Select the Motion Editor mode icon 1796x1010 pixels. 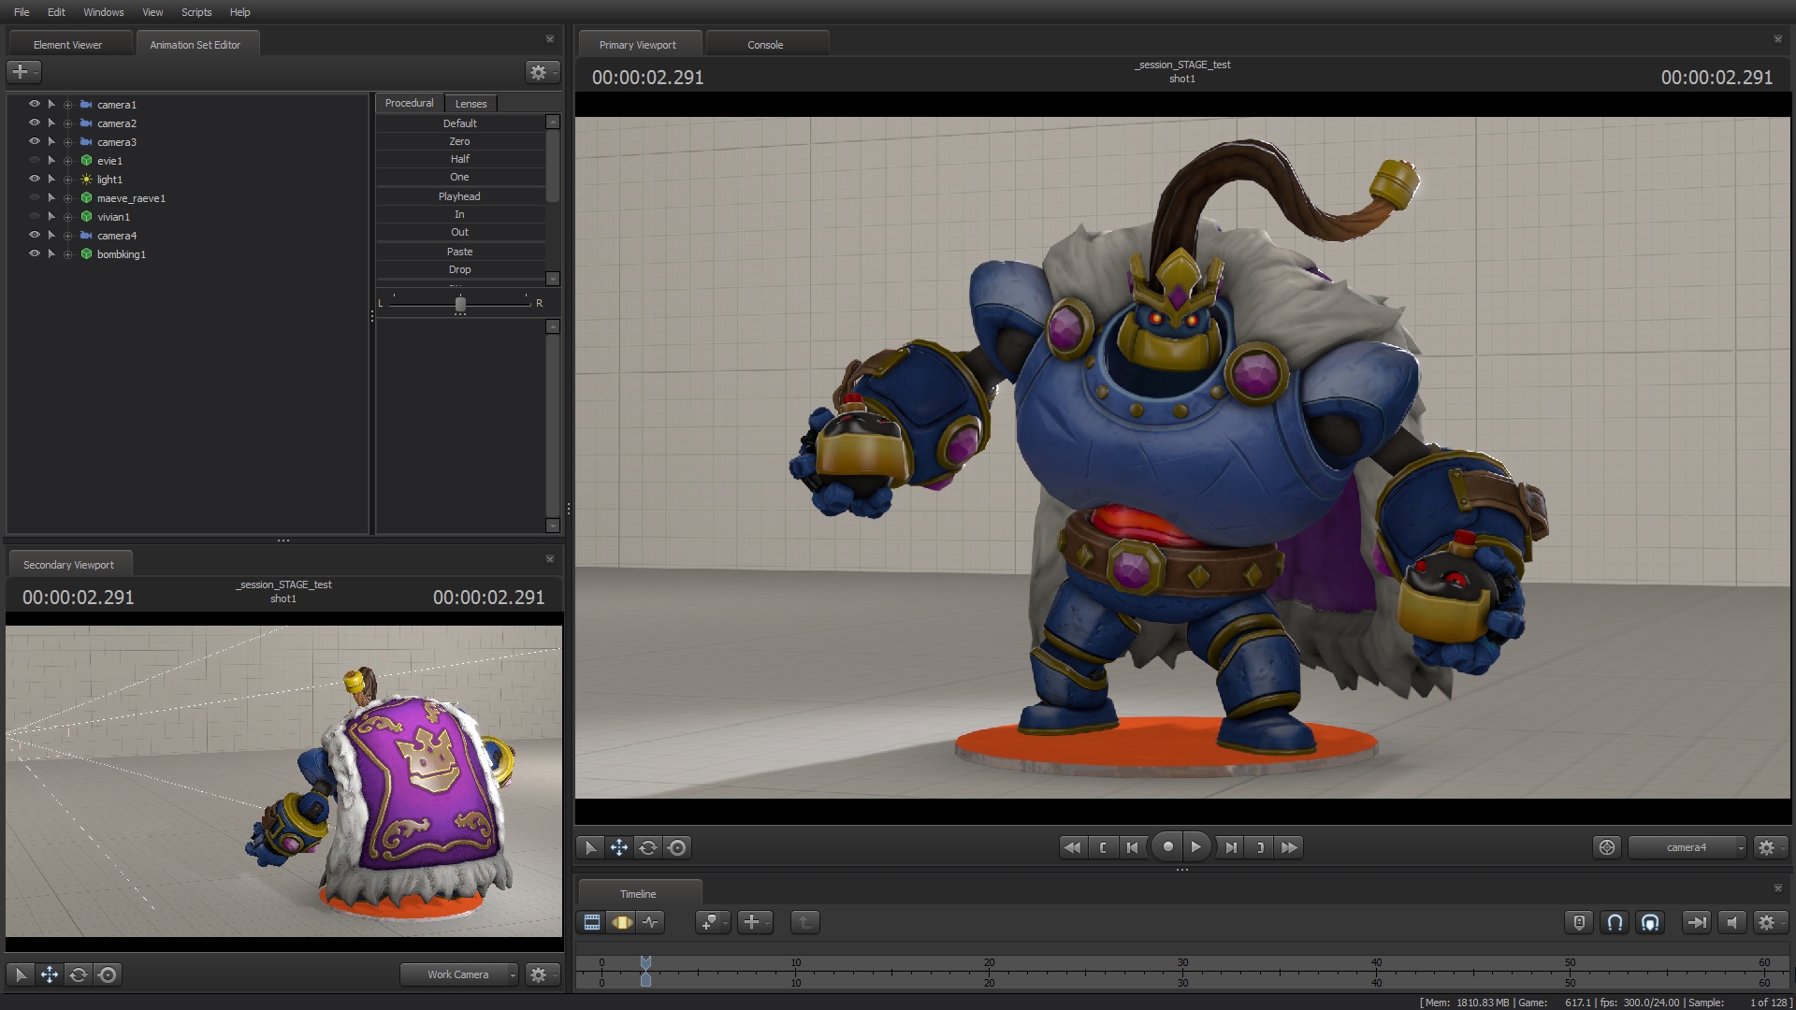(x=622, y=922)
